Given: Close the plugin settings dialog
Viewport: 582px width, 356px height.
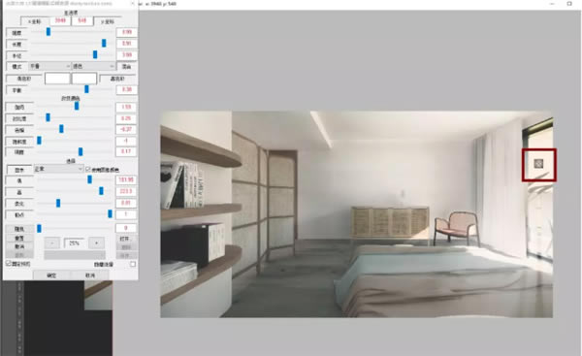Looking at the screenshot, I should tap(133, 3).
